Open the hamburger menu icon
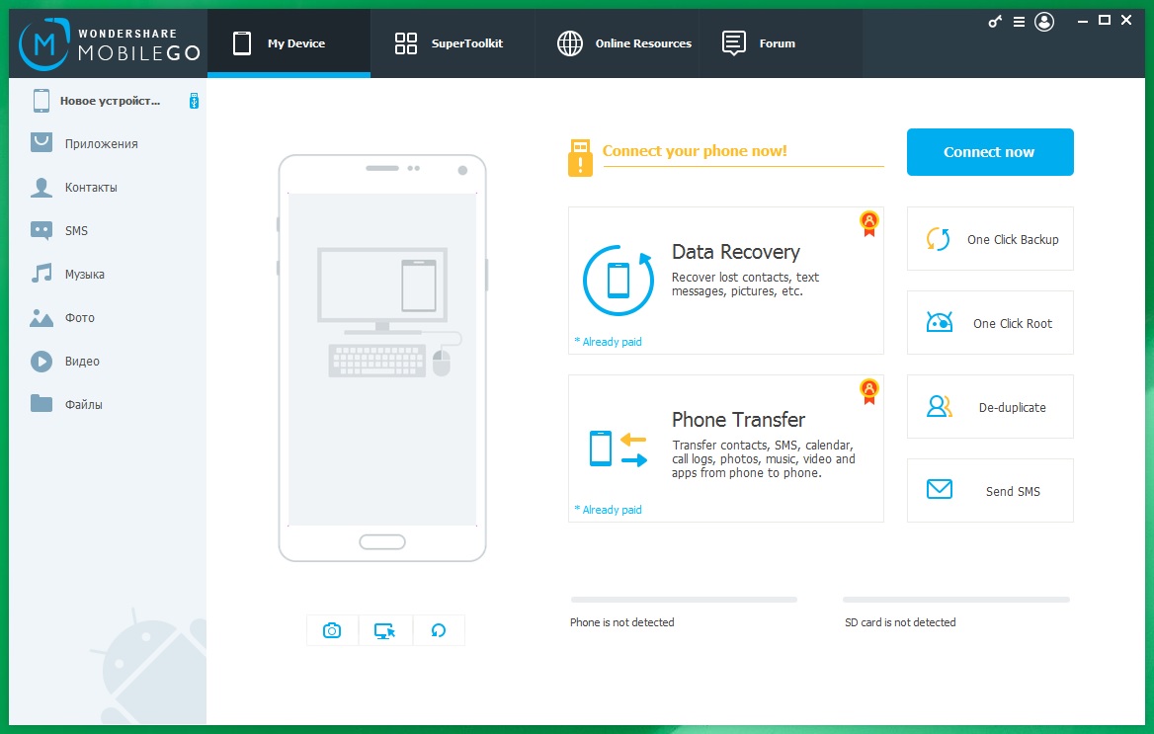The width and height of the screenshot is (1154, 734). (1019, 22)
